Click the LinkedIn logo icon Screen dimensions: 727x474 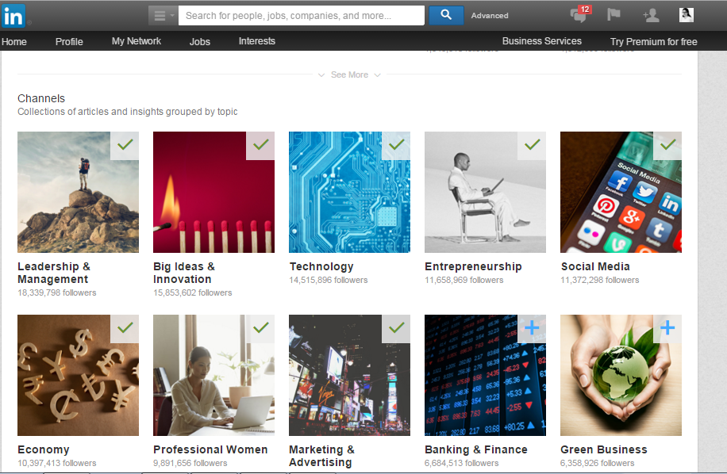tap(13, 16)
